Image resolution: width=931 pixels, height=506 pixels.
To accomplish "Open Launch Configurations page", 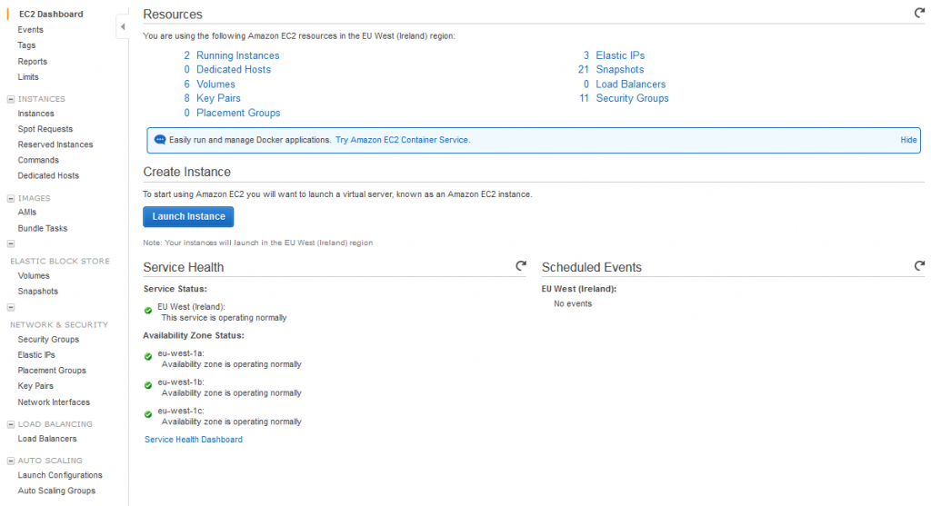I will (60, 475).
